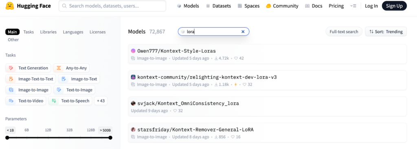Open the more options menu icon in navbar
417x149 pixels.
coord(353,6)
